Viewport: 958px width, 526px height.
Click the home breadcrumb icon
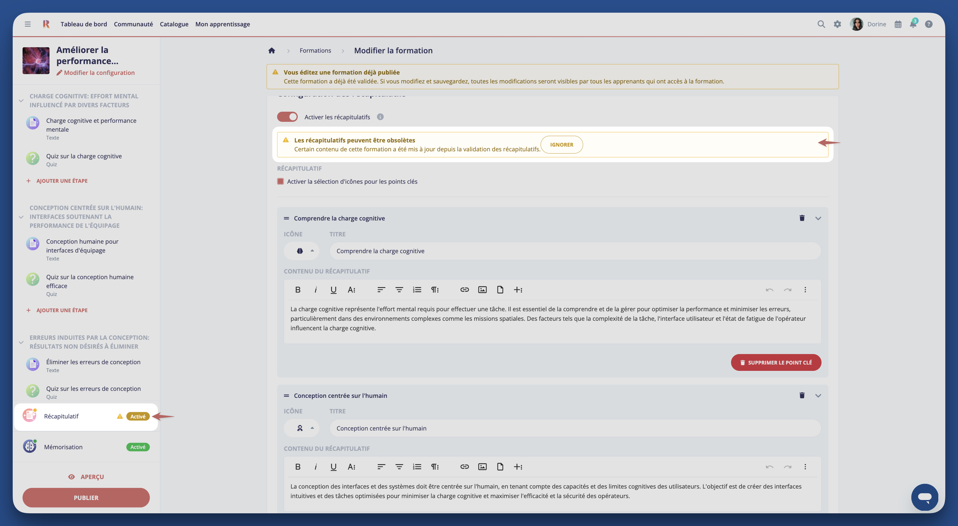pos(271,50)
